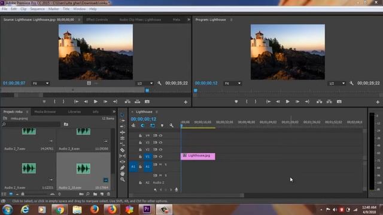Select the Razor tool
The height and width of the screenshot is (215, 383).
122,150
